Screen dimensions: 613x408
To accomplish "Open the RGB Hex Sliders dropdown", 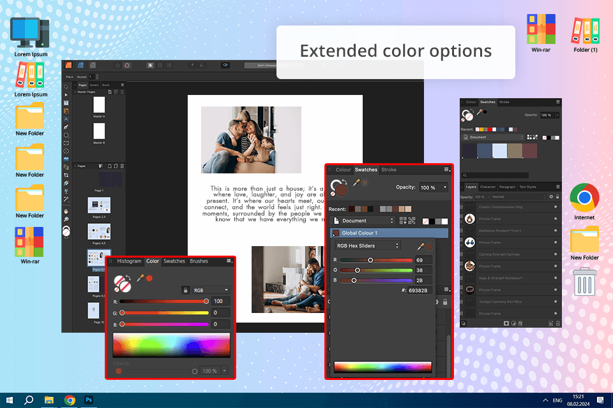I will (368, 245).
